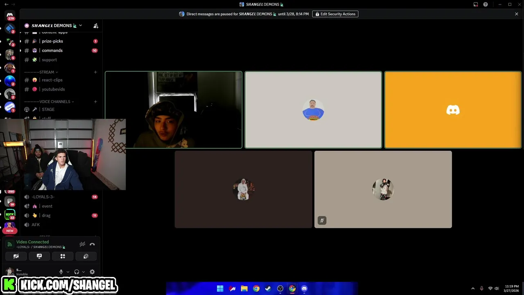Open Discord from the taskbar
The height and width of the screenshot is (295, 524).
point(304,288)
